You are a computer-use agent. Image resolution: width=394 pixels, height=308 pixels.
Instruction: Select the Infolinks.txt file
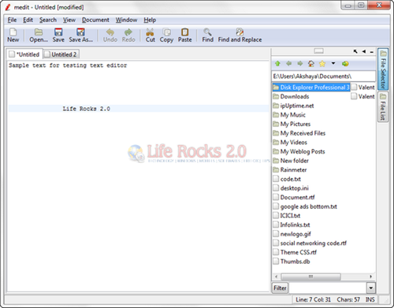coord(292,225)
